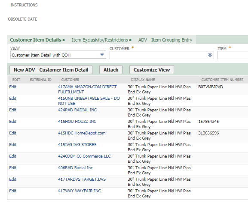Select customer item number 157864245
Screen dimensions: 248x209
tap(208, 121)
